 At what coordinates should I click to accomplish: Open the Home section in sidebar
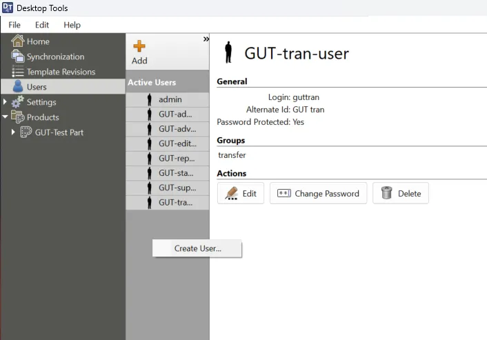(37, 41)
